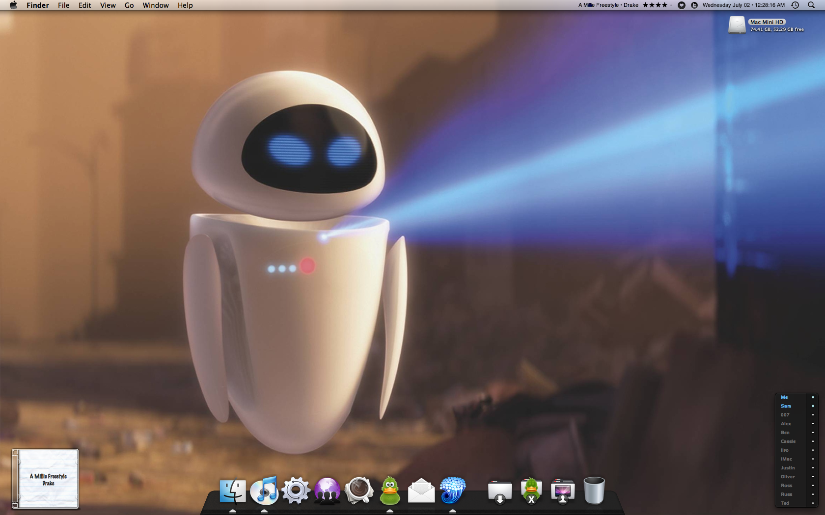Open the folder with duck and X badge
Image resolution: width=825 pixels, height=515 pixels.
pyautogui.click(x=531, y=491)
